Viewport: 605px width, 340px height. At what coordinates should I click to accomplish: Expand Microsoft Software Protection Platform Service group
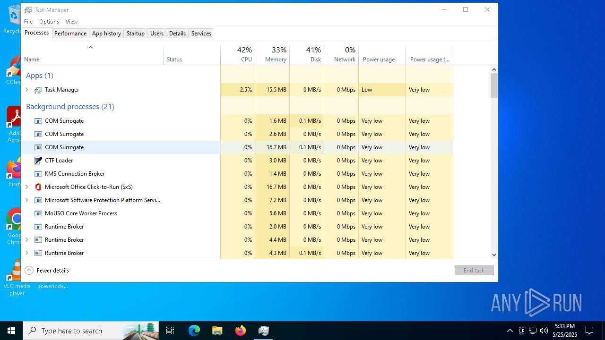coord(27,200)
